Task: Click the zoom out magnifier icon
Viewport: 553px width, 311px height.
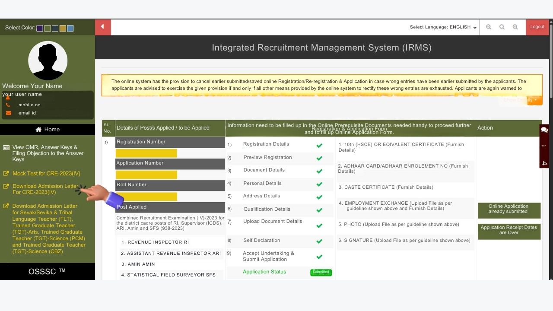Action: pos(489,27)
